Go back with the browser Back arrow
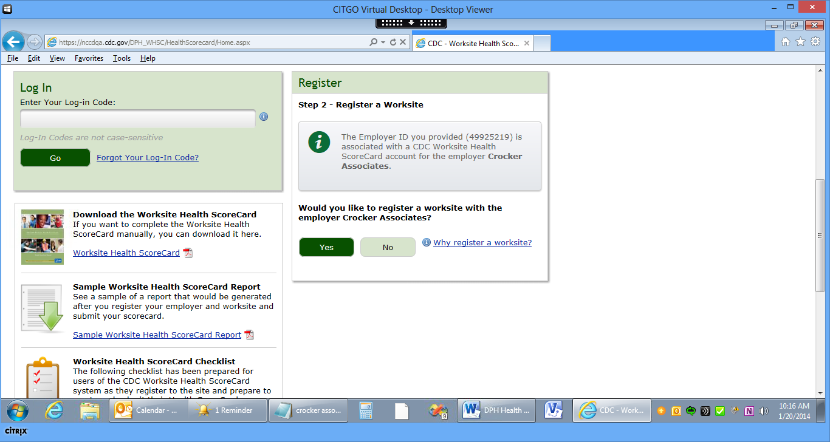830x442 pixels. tap(13, 42)
